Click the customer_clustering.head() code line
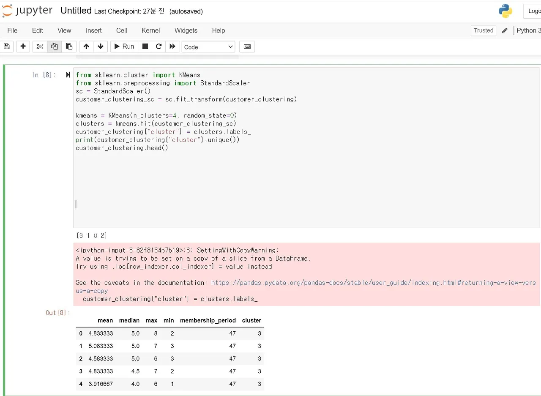541x396 pixels. coord(122,148)
